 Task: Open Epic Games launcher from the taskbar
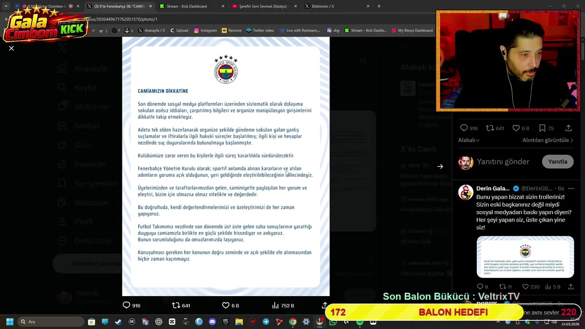(226, 322)
